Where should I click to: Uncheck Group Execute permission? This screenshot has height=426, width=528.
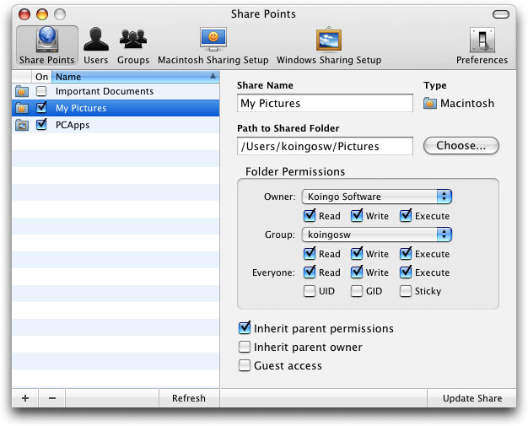pyautogui.click(x=406, y=254)
